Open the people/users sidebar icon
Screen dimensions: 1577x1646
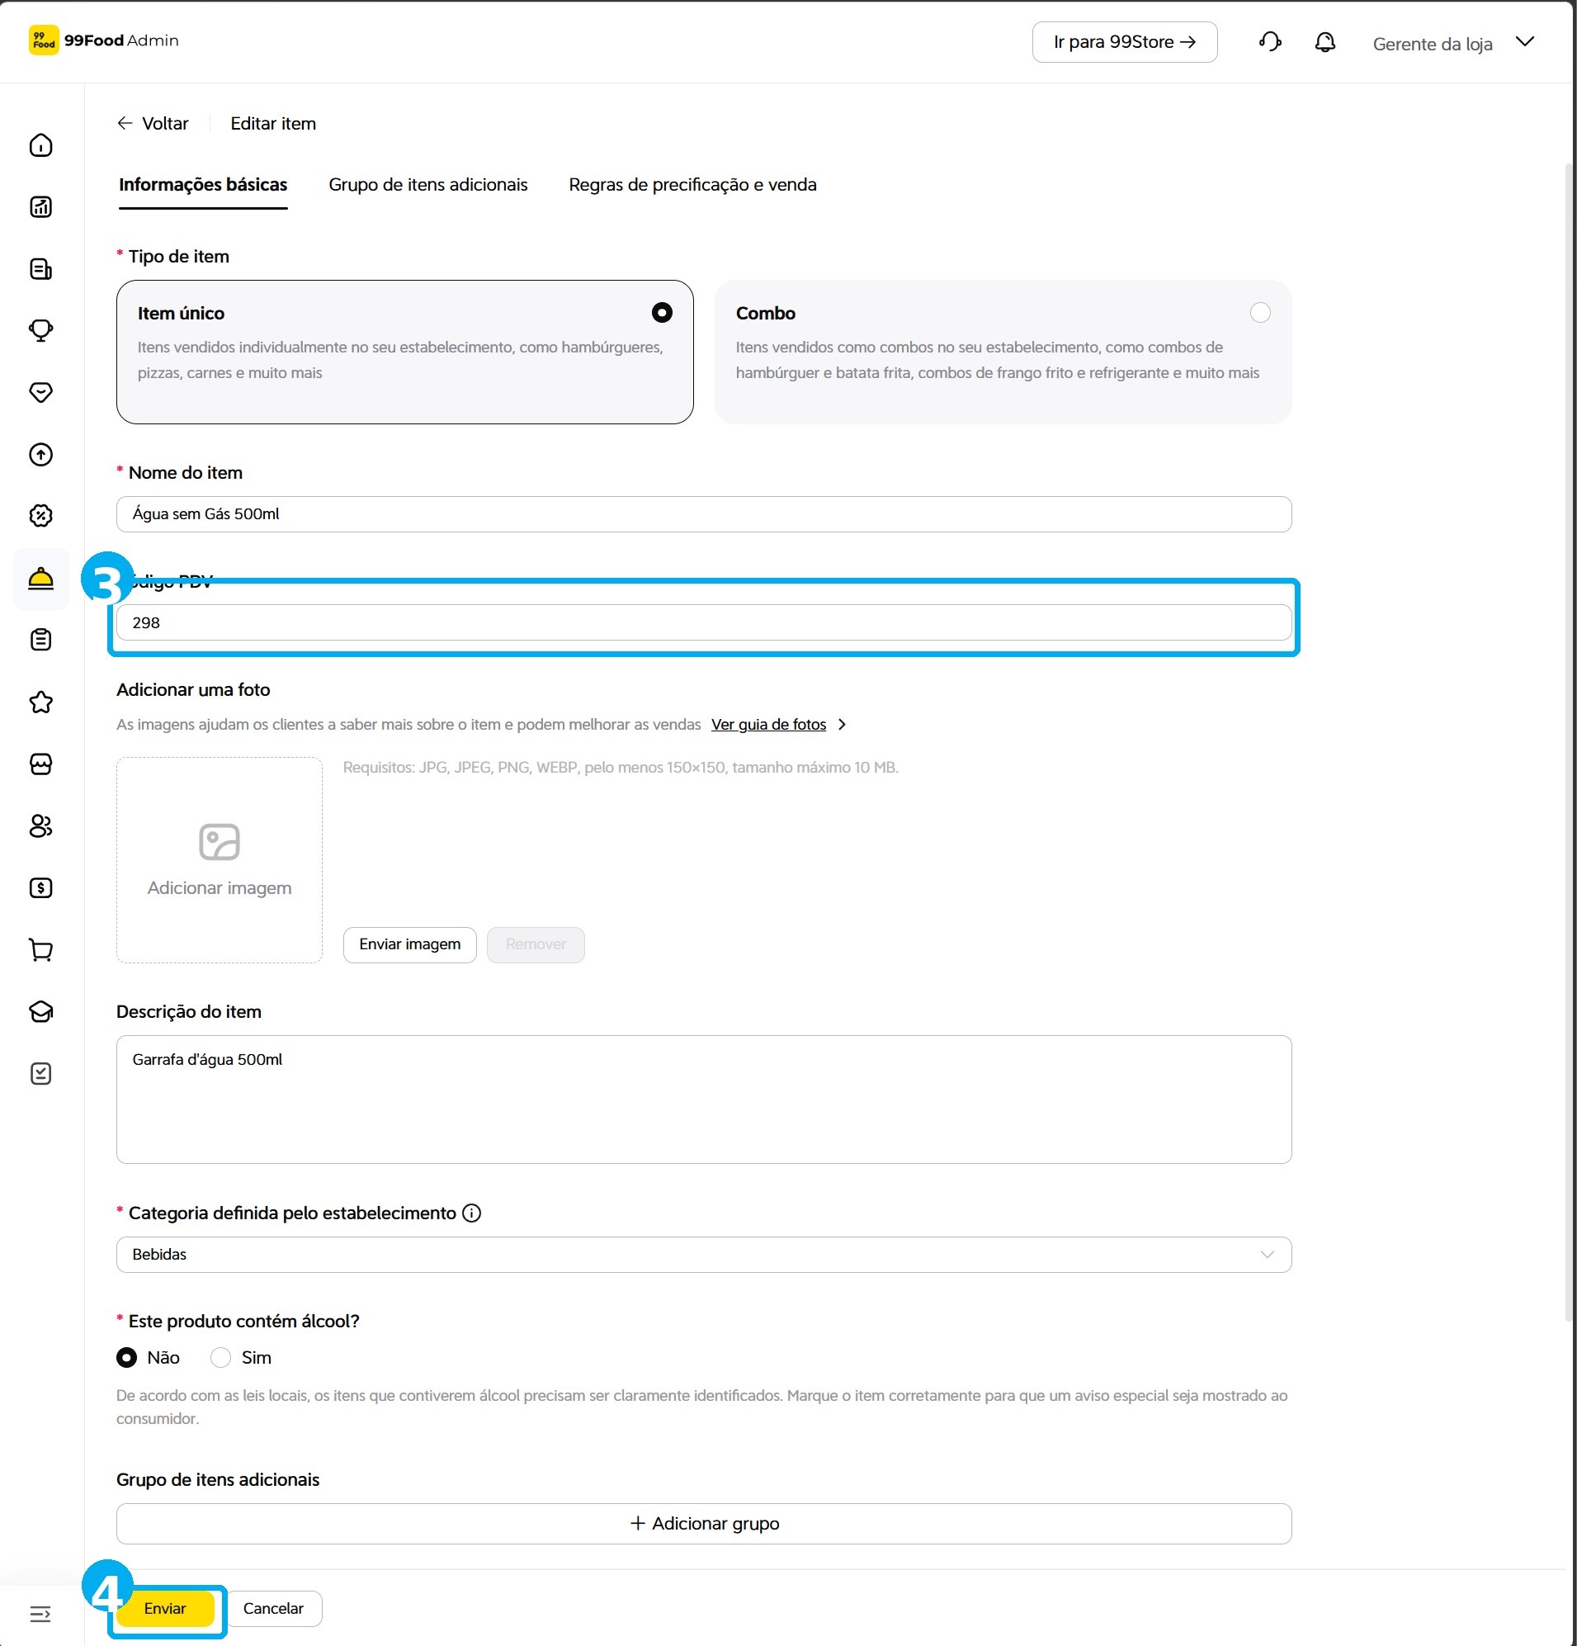coord(40,826)
